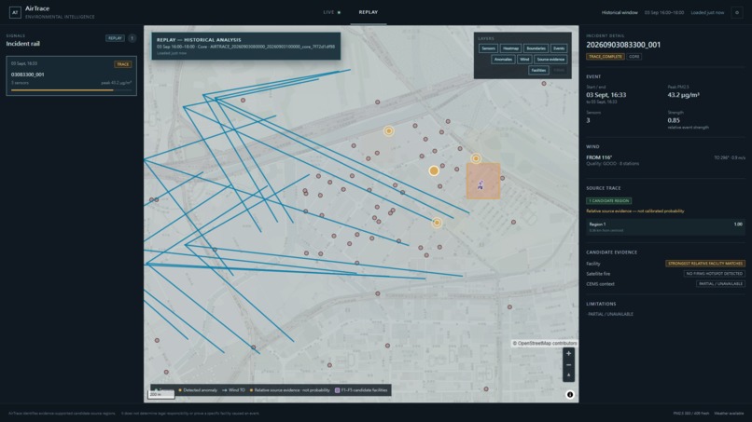This screenshot has height=422, width=752.
Task: Click 'Relative source evidence' legend entry
Action: coord(289,390)
